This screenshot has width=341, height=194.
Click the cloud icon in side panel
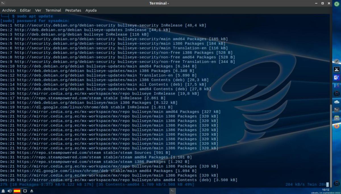click(x=337, y=102)
